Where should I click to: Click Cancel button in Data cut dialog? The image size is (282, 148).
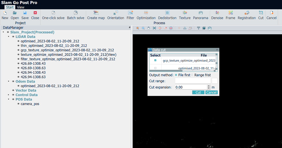[211, 92]
